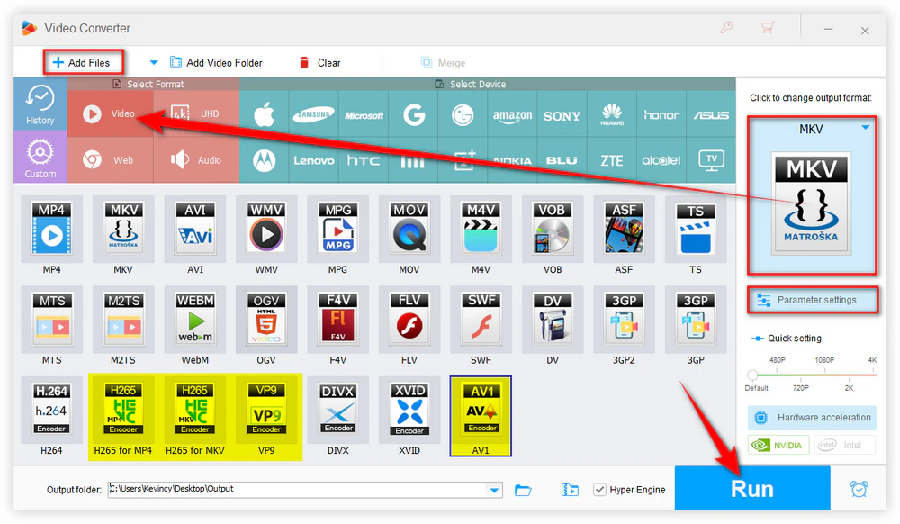Switch to the 4K UHD tab
This screenshot has height=524, width=900.
click(x=196, y=113)
